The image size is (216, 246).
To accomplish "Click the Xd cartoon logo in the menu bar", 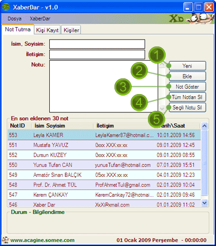I will pos(192,18).
